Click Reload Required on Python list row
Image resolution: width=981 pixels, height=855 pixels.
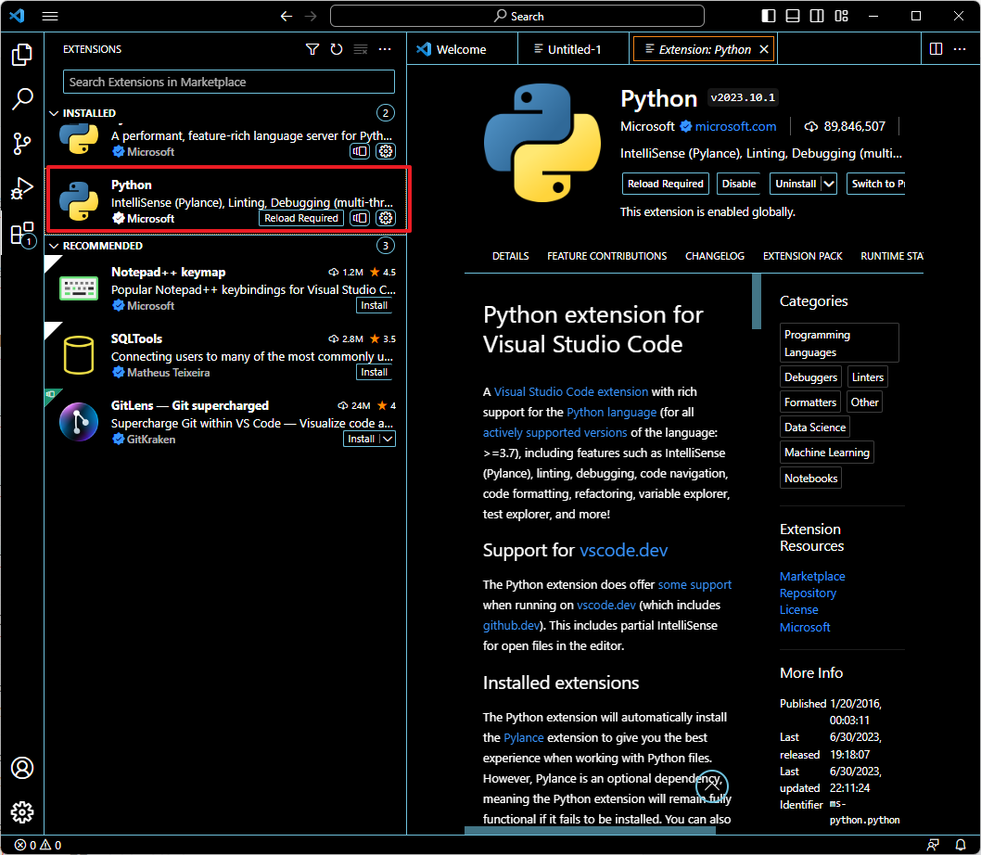[x=301, y=218]
